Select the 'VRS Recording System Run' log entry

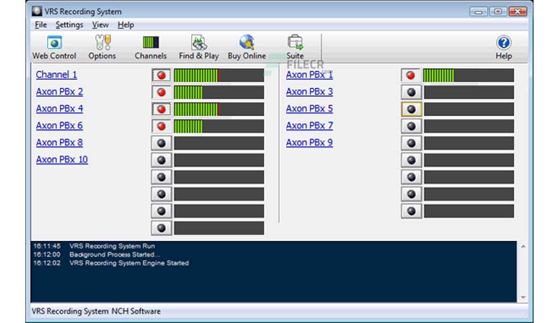[x=112, y=246]
